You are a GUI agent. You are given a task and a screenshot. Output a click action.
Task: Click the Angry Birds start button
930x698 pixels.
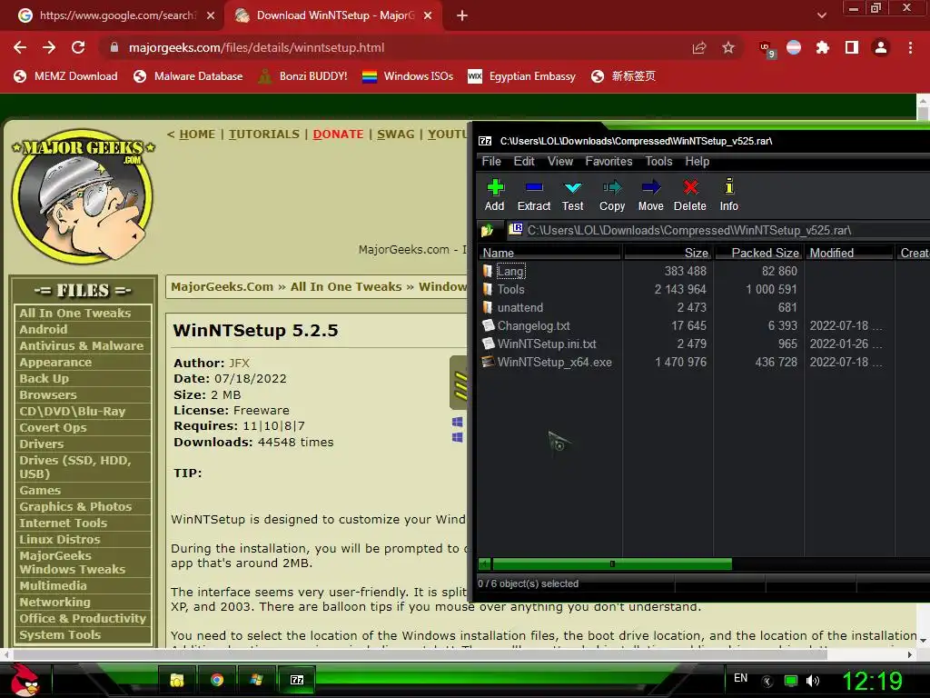pos(25,680)
